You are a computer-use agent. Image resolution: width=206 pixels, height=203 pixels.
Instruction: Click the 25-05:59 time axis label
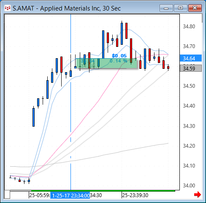pyautogui.click(x=40, y=195)
